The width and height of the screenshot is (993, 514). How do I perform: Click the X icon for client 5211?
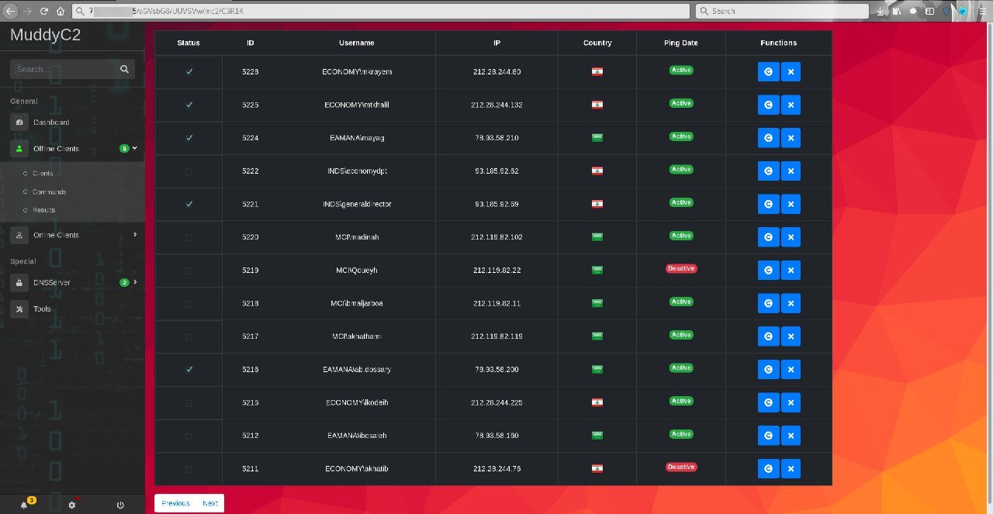point(791,468)
